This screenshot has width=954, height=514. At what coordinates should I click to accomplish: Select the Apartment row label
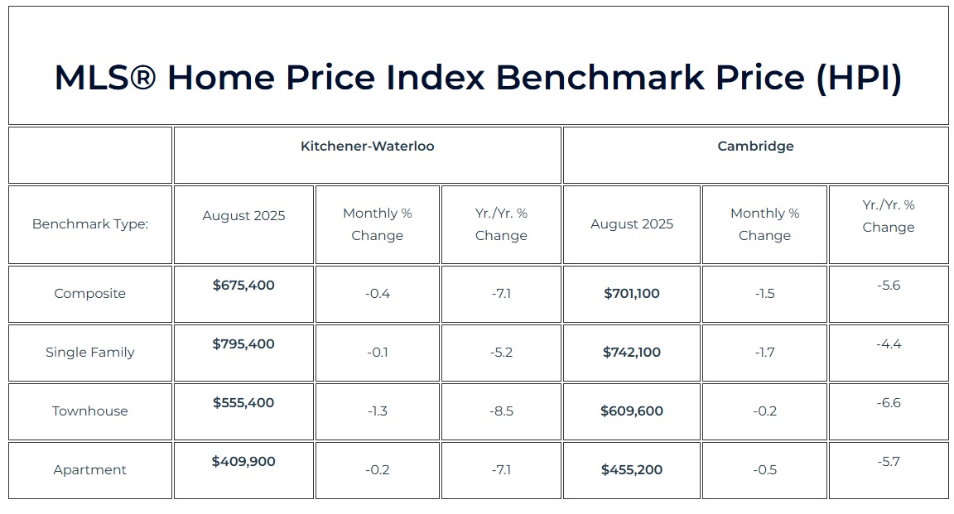click(x=90, y=470)
